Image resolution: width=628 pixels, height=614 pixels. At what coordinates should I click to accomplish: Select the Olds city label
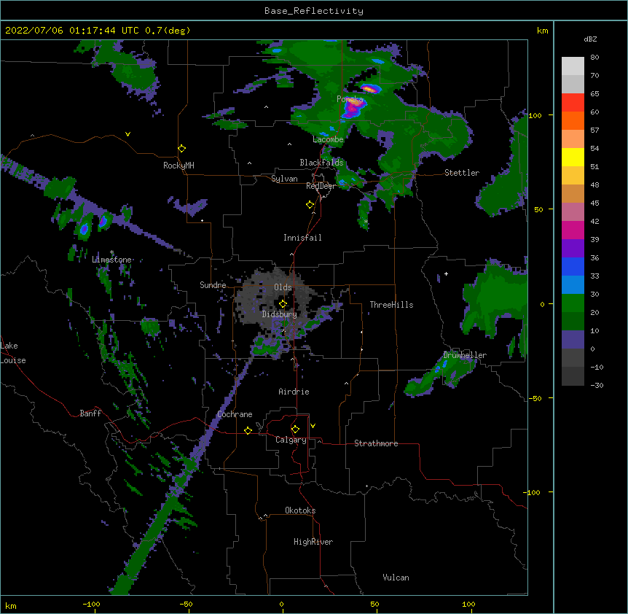(x=283, y=287)
